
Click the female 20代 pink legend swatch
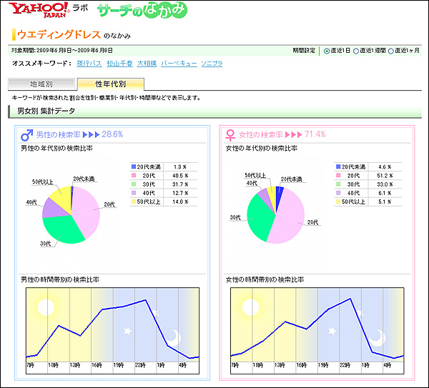point(338,174)
